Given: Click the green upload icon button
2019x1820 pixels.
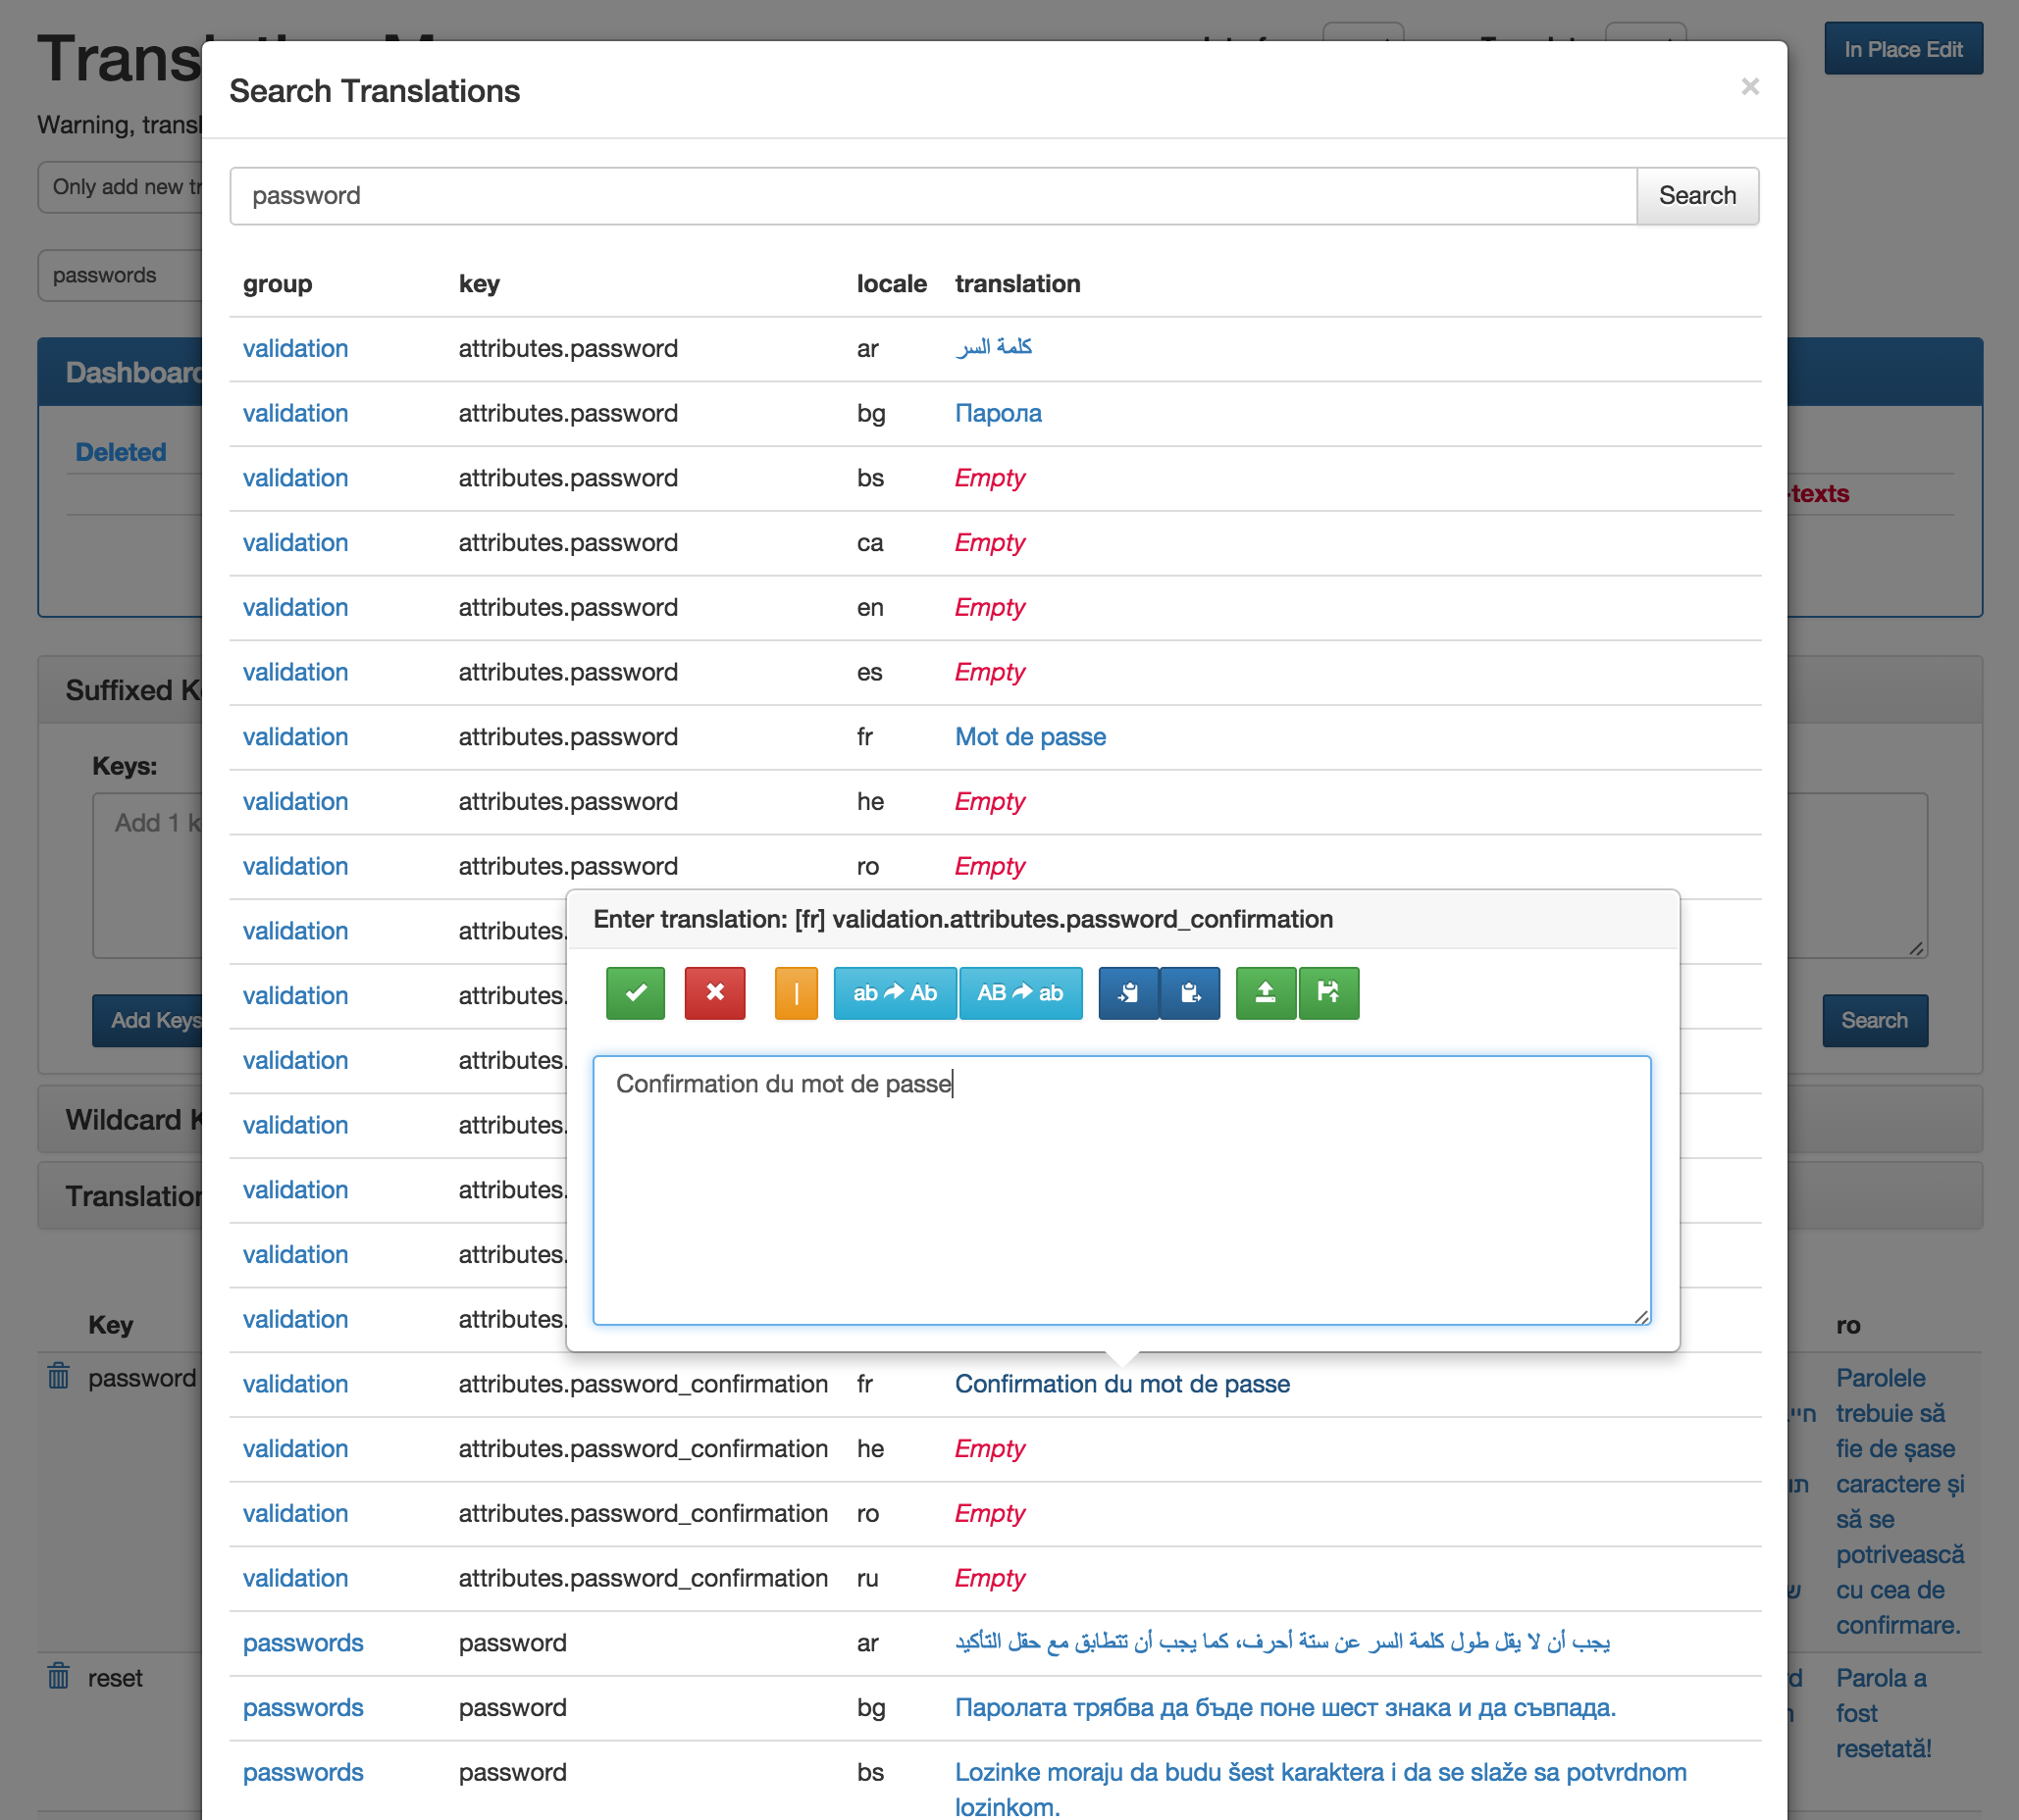Looking at the screenshot, I should click(x=1266, y=993).
